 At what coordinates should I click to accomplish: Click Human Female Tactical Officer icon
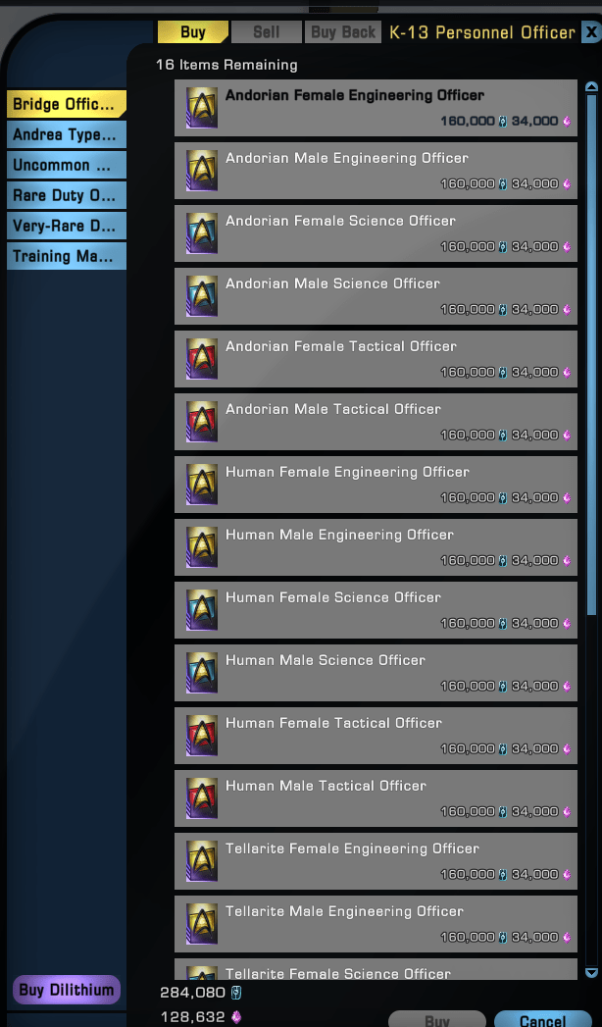[x=202, y=736]
